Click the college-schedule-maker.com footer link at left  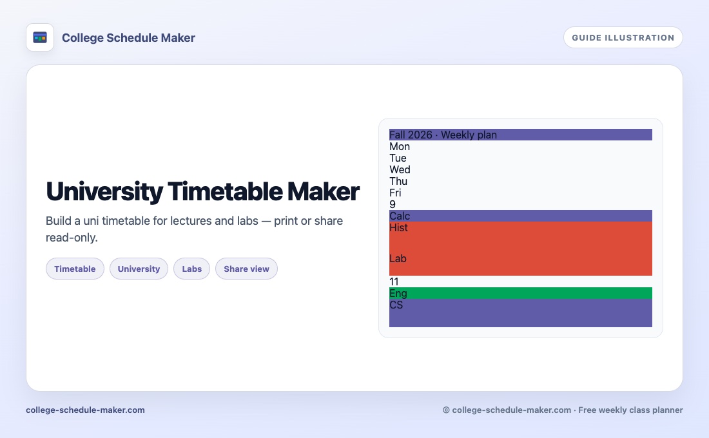(86, 410)
